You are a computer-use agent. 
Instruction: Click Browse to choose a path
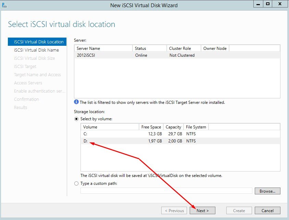coord(267,191)
